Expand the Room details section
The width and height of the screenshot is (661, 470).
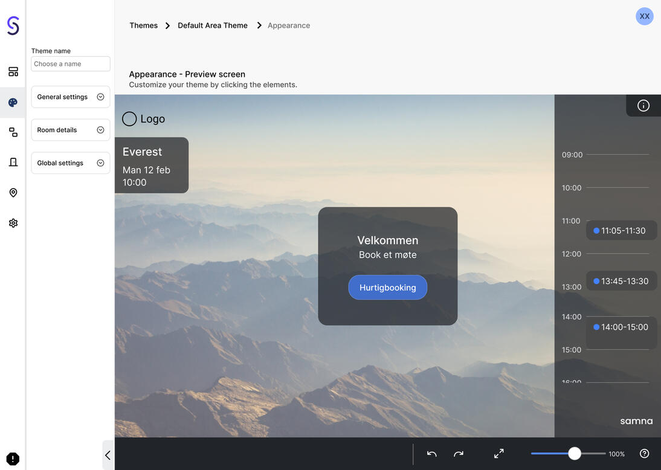pos(71,130)
